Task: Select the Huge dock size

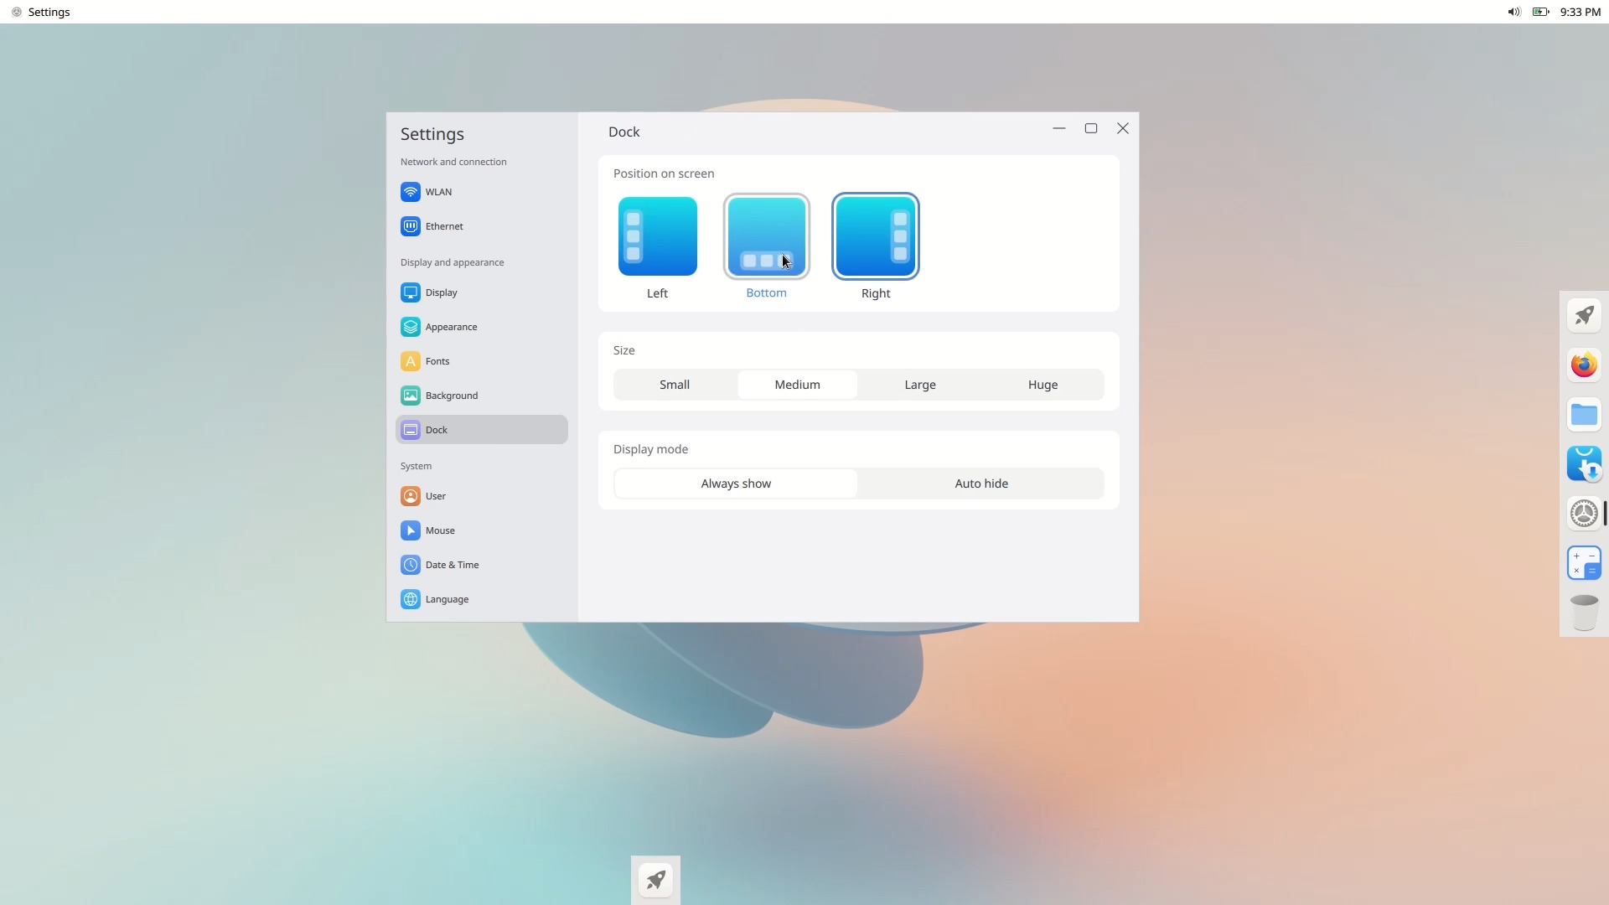Action: click(1042, 385)
